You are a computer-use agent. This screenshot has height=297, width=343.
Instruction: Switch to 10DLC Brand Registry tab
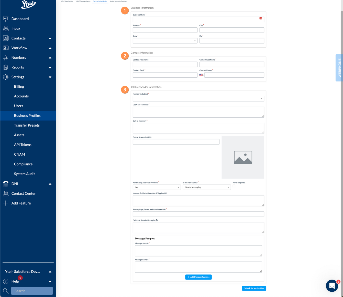point(67,1)
